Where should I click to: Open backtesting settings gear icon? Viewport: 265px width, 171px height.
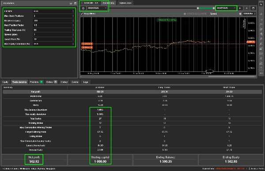(x=83, y=8)
